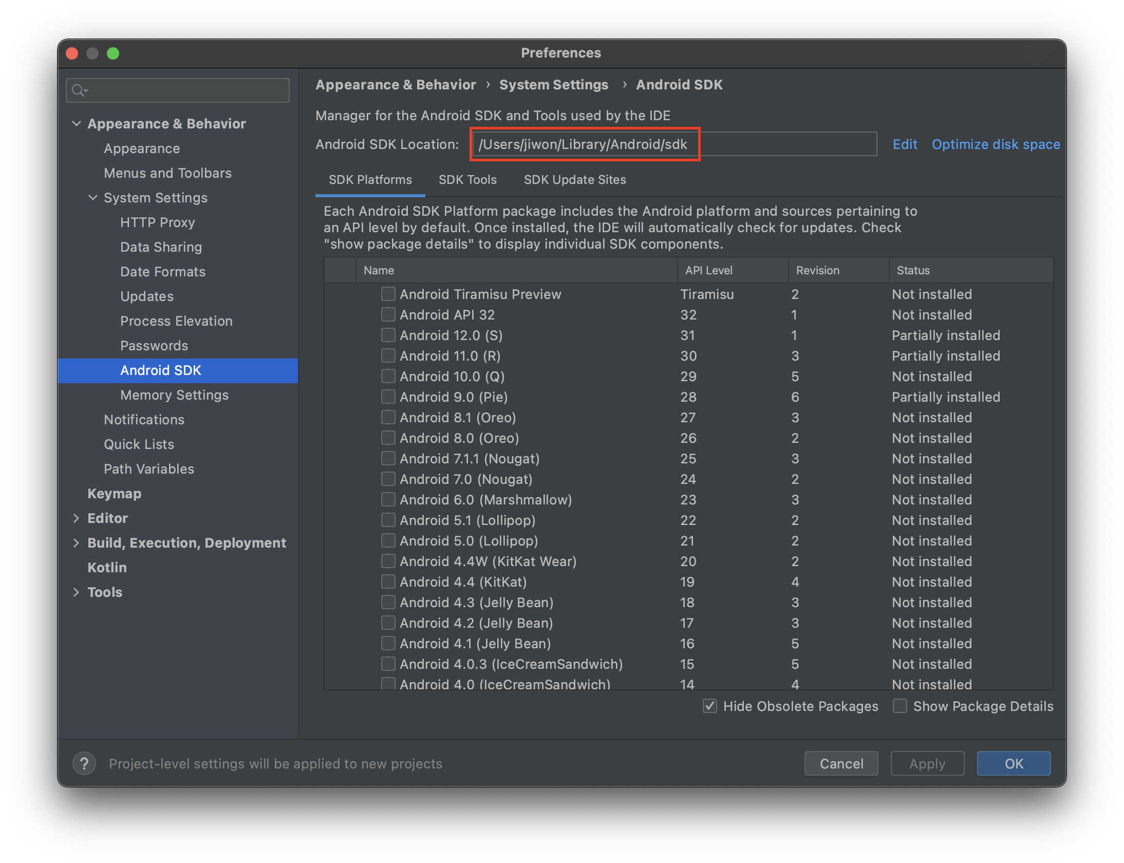The width and height of the screenshot is (1124, 863).
Task: Switch to the SDK Tools tab
Action: [467, 180]
